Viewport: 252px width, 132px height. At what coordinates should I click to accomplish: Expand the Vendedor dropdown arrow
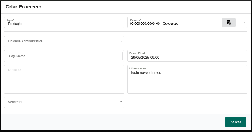(x=121, y=102)
